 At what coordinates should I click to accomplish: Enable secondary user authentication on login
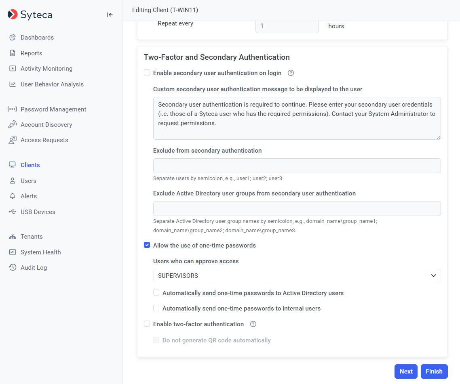(147, 73)
